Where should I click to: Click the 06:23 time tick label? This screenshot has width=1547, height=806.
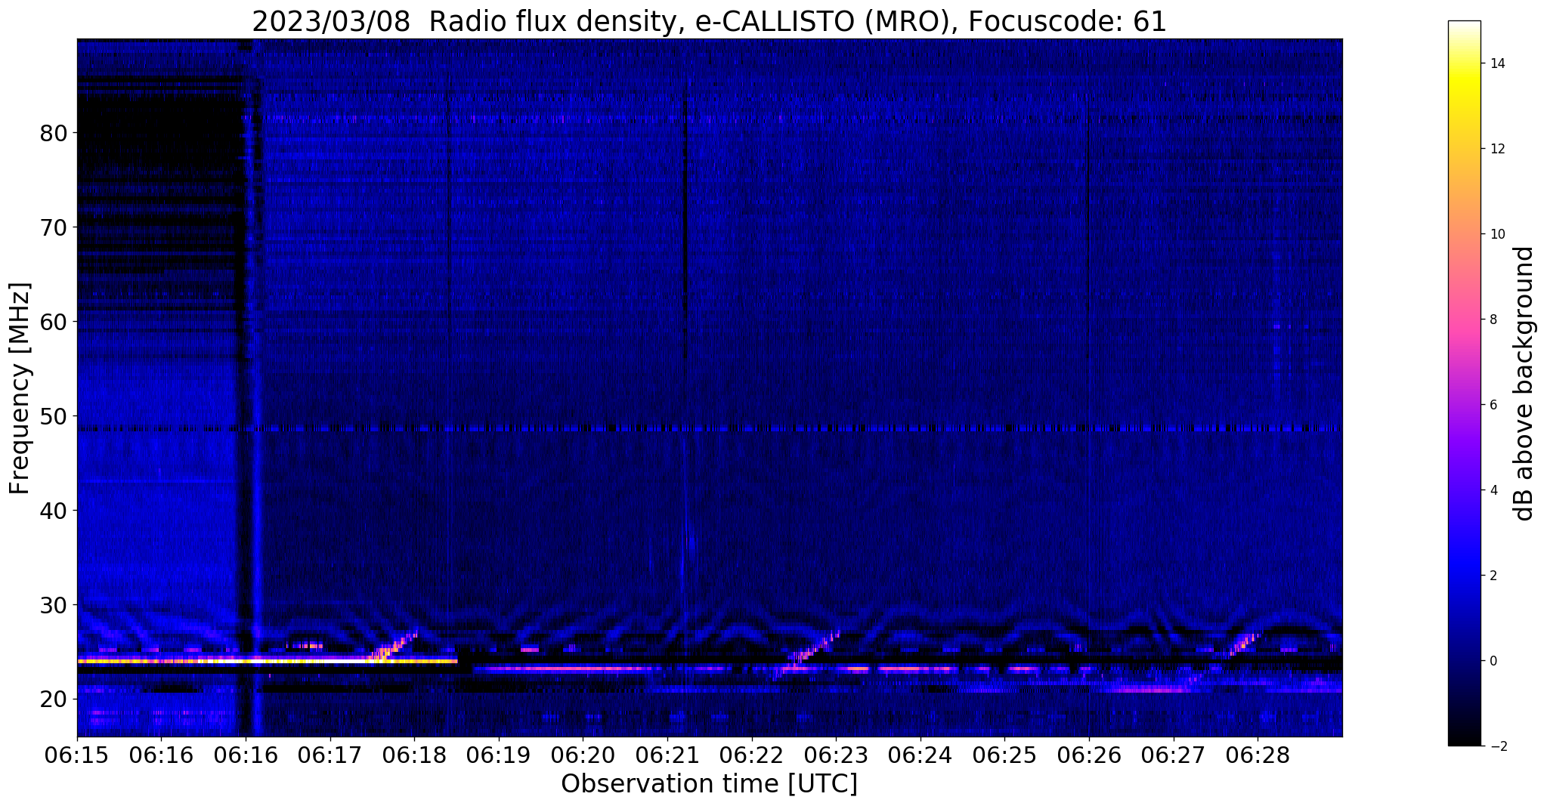836,756
